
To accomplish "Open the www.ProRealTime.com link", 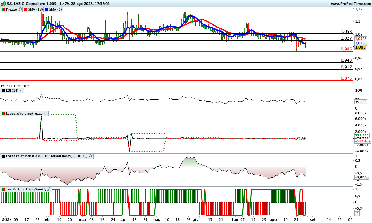I will click(x=351, y=4).
